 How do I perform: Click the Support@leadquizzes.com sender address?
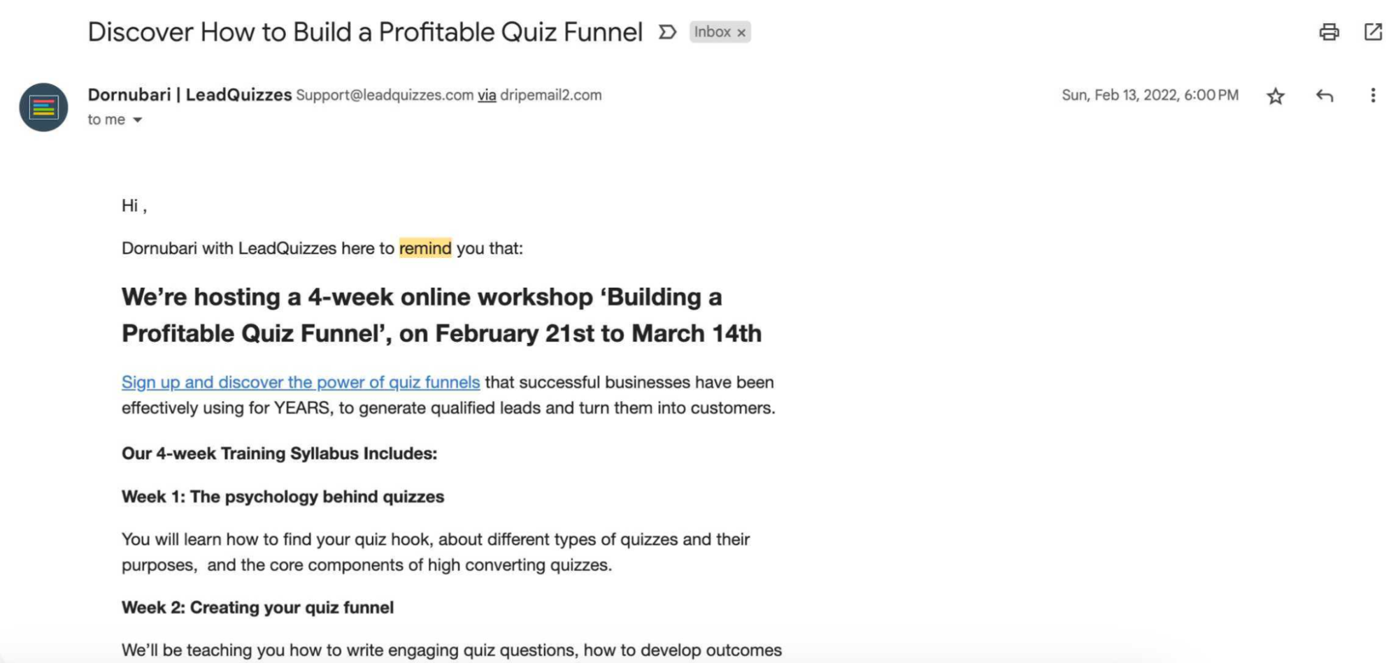tap(385, 95)
